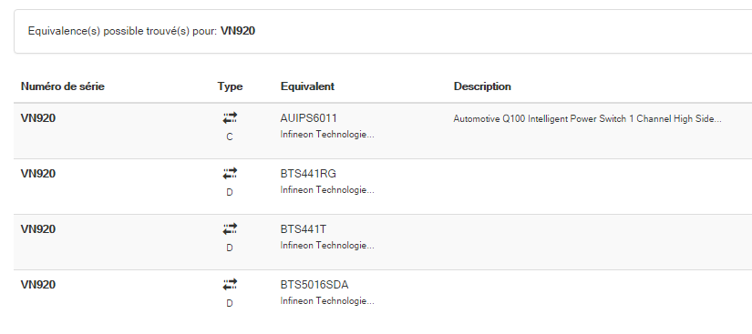Image resolution: width=752 pixels, height=334 pixels.
Task: Select the Automotive Q100 Intelligent Power Switch description
Action: point(588,119)
